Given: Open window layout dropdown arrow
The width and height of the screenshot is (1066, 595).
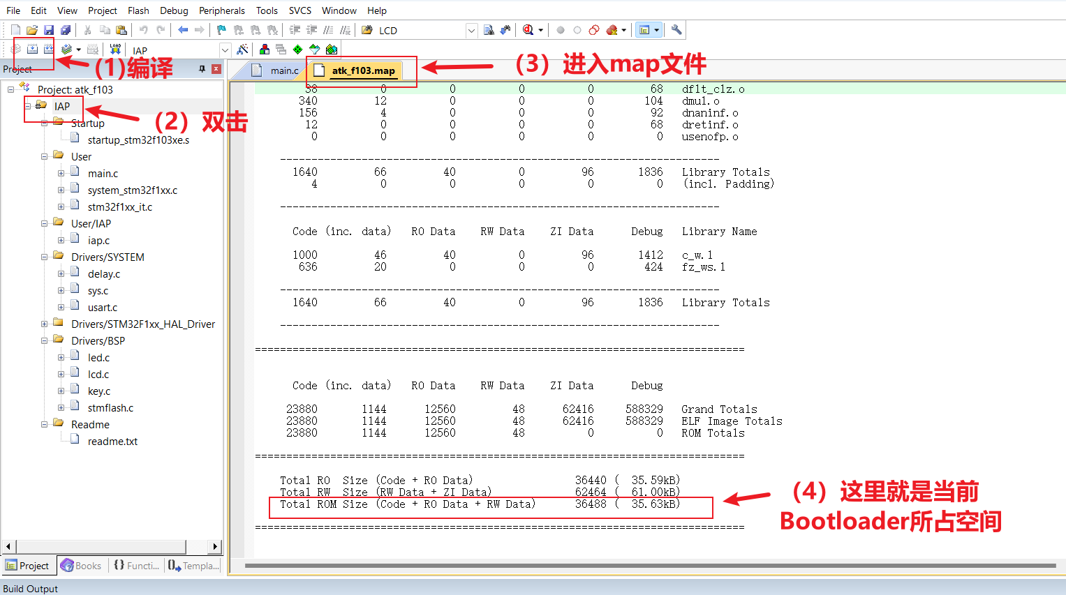Looking at the screenshot, I should click(656, 30).
